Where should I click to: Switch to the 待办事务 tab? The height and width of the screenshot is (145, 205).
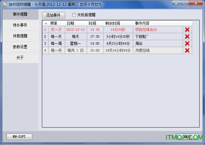point(20,25)
